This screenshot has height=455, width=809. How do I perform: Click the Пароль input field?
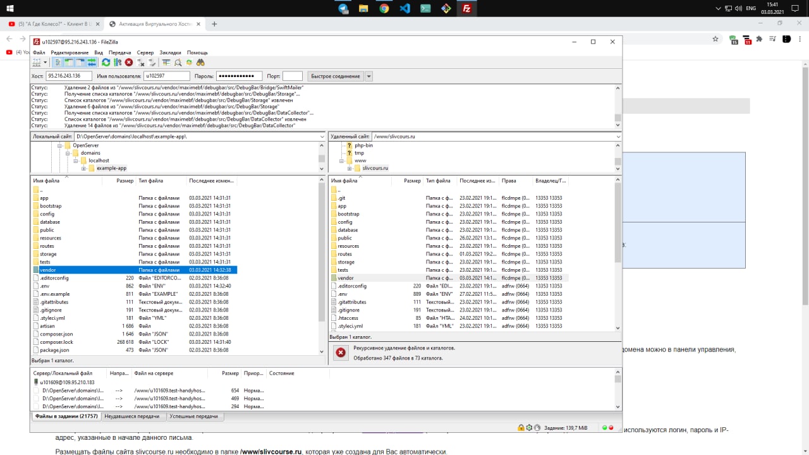pos(239,76)
